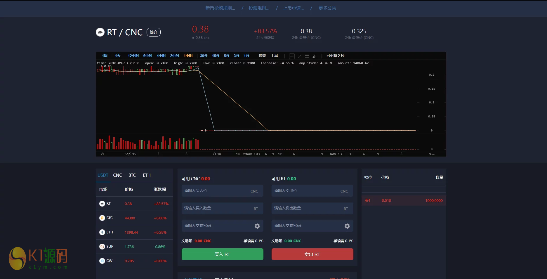
Task: Select the horizontal lines drawing tool
Action: point(307,56)
